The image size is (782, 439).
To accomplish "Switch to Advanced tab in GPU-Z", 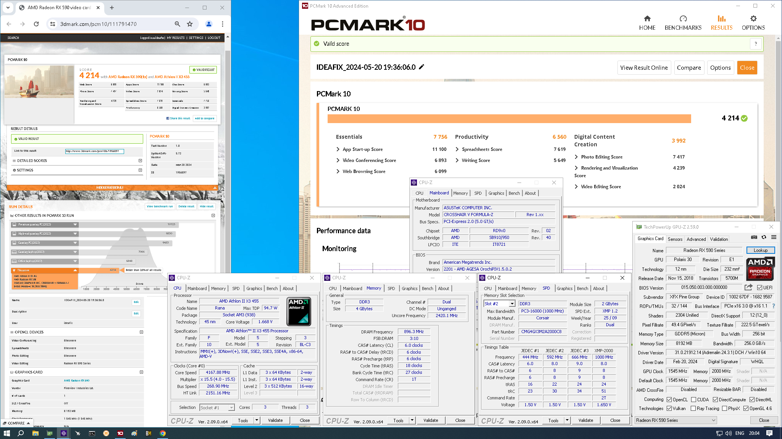I will click(696, 239).
